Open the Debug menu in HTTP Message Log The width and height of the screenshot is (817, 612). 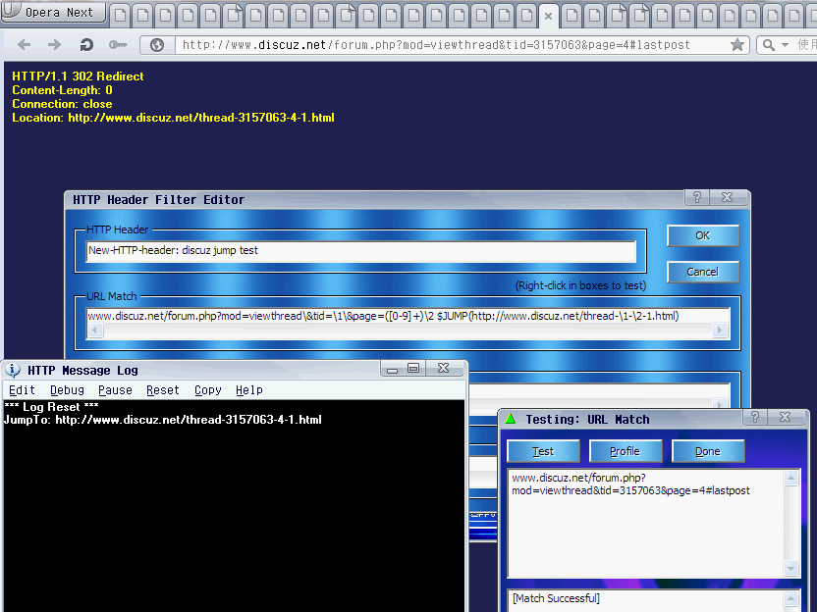pos(67,390)
